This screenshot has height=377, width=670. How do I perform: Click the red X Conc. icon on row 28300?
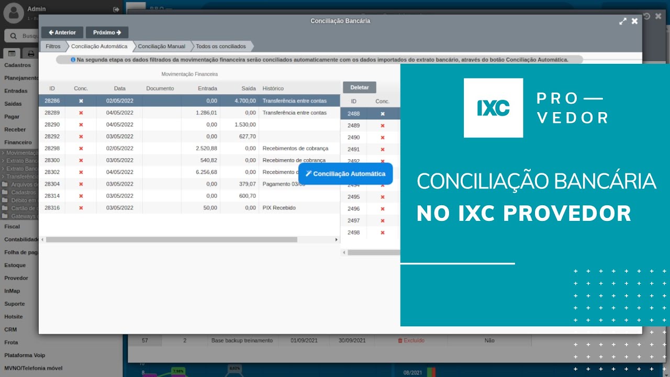point(81,160)
